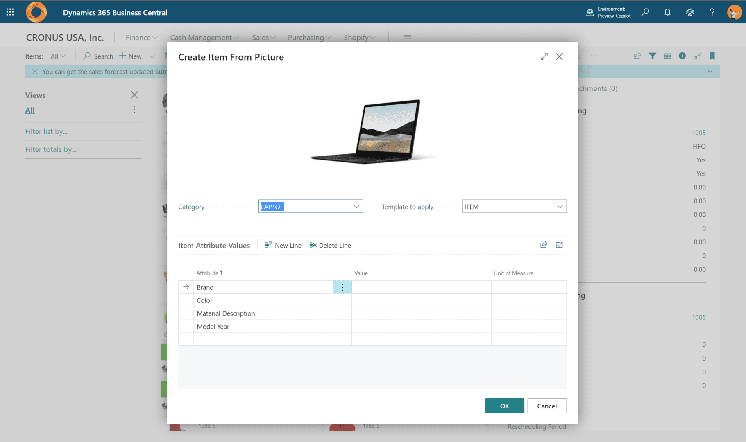Delete Line in Item Attribute Values
Screen dimensions: 746x442
[330, 245]
